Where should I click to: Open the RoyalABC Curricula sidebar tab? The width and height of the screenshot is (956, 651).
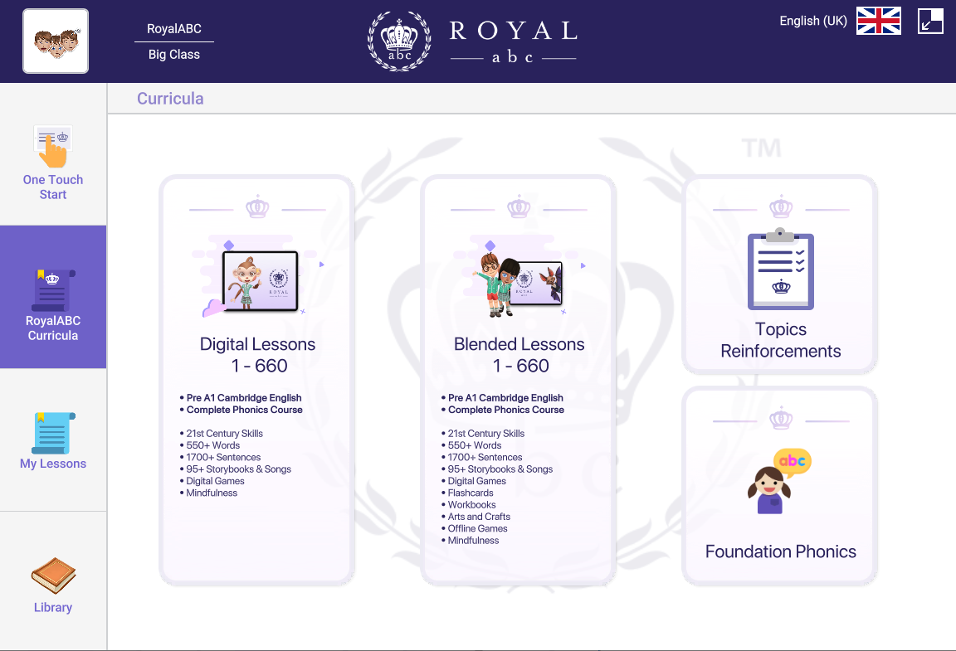click(x=53, y=297)
